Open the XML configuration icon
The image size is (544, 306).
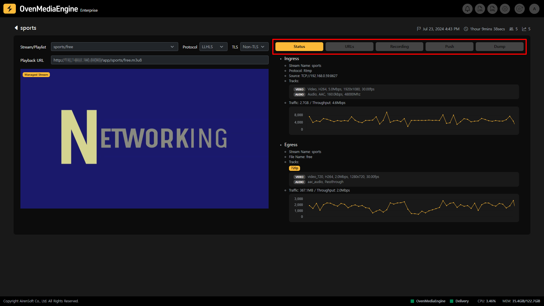pos(492,9)
